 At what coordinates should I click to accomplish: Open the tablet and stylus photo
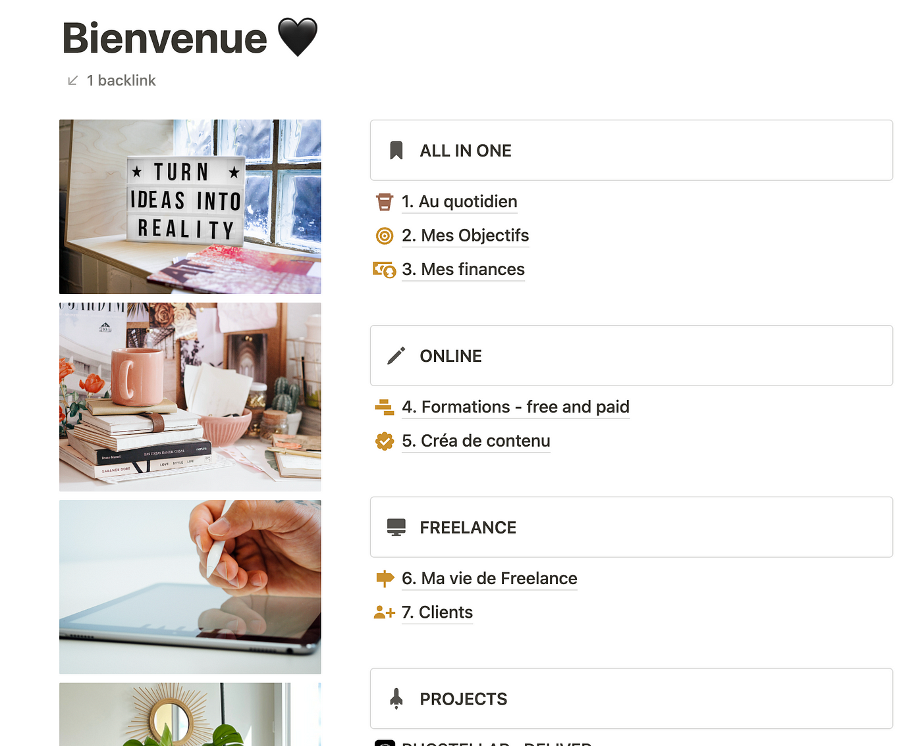(190, 587)
